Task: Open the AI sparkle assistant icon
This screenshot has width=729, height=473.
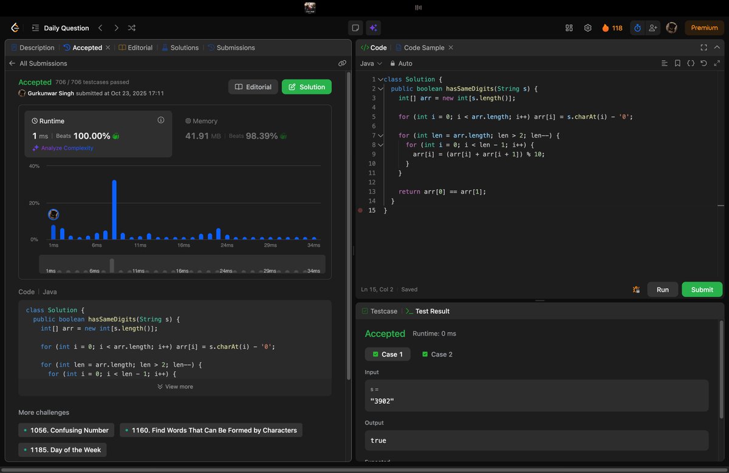Action: (374, 28)
